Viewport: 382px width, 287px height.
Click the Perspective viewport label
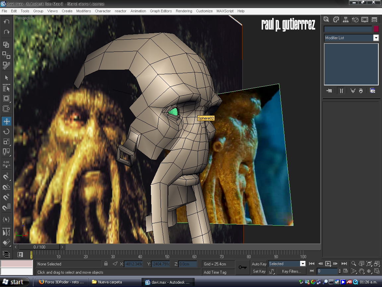coord(25,18)
